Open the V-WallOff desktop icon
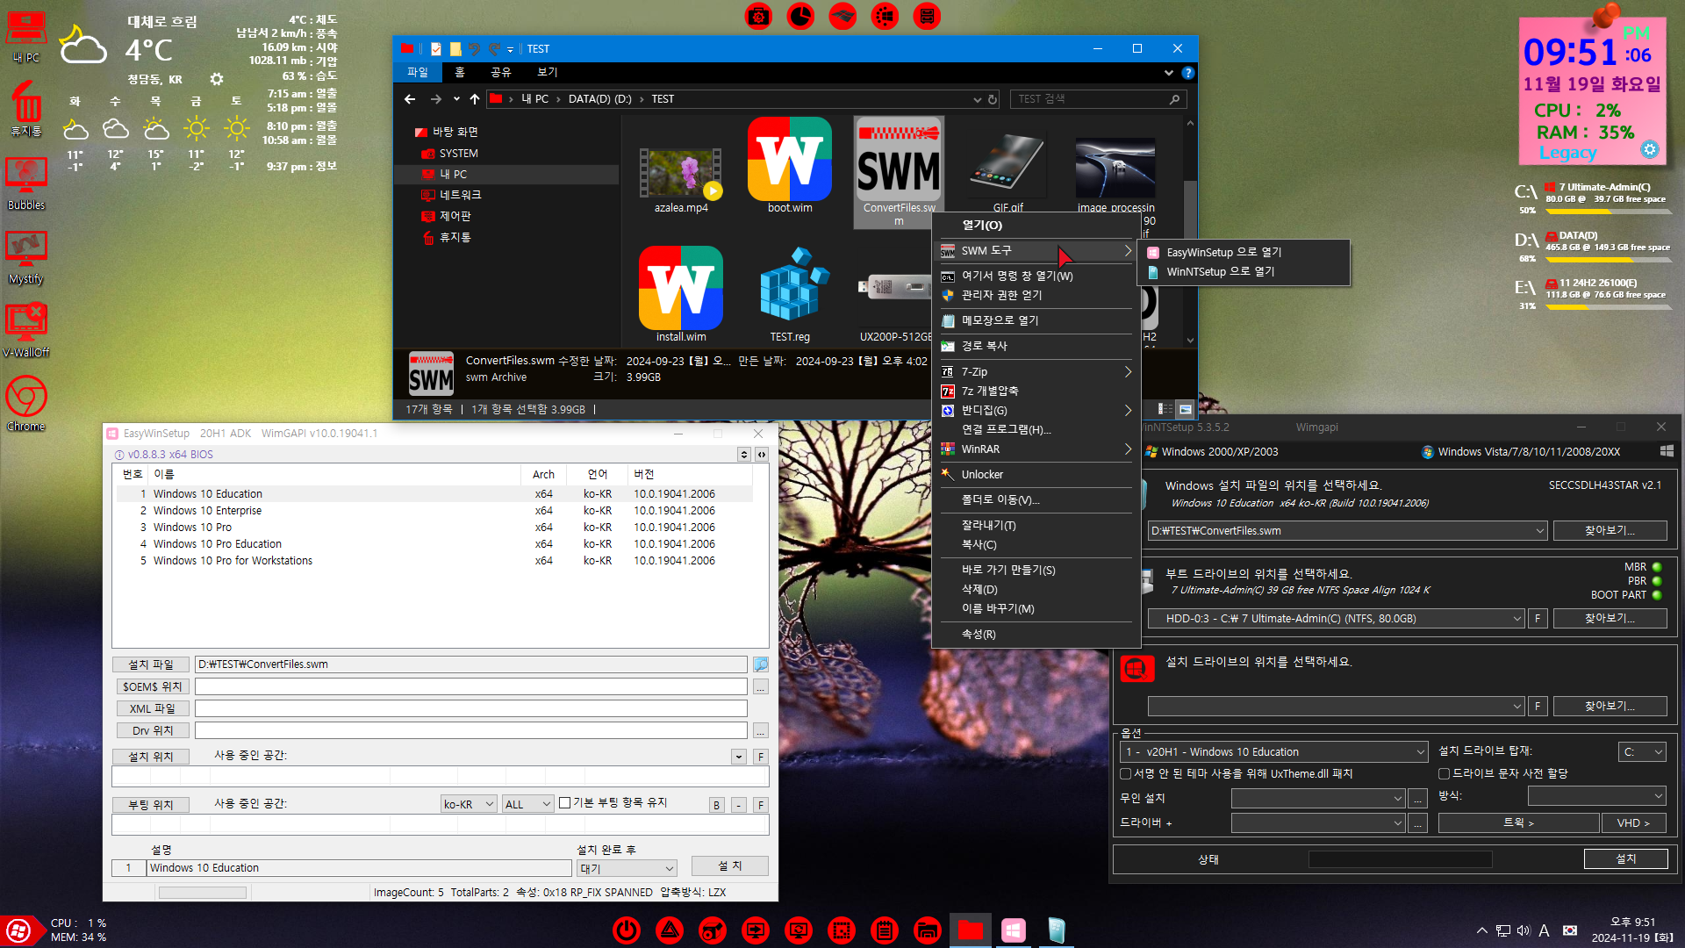 point(26,332)
